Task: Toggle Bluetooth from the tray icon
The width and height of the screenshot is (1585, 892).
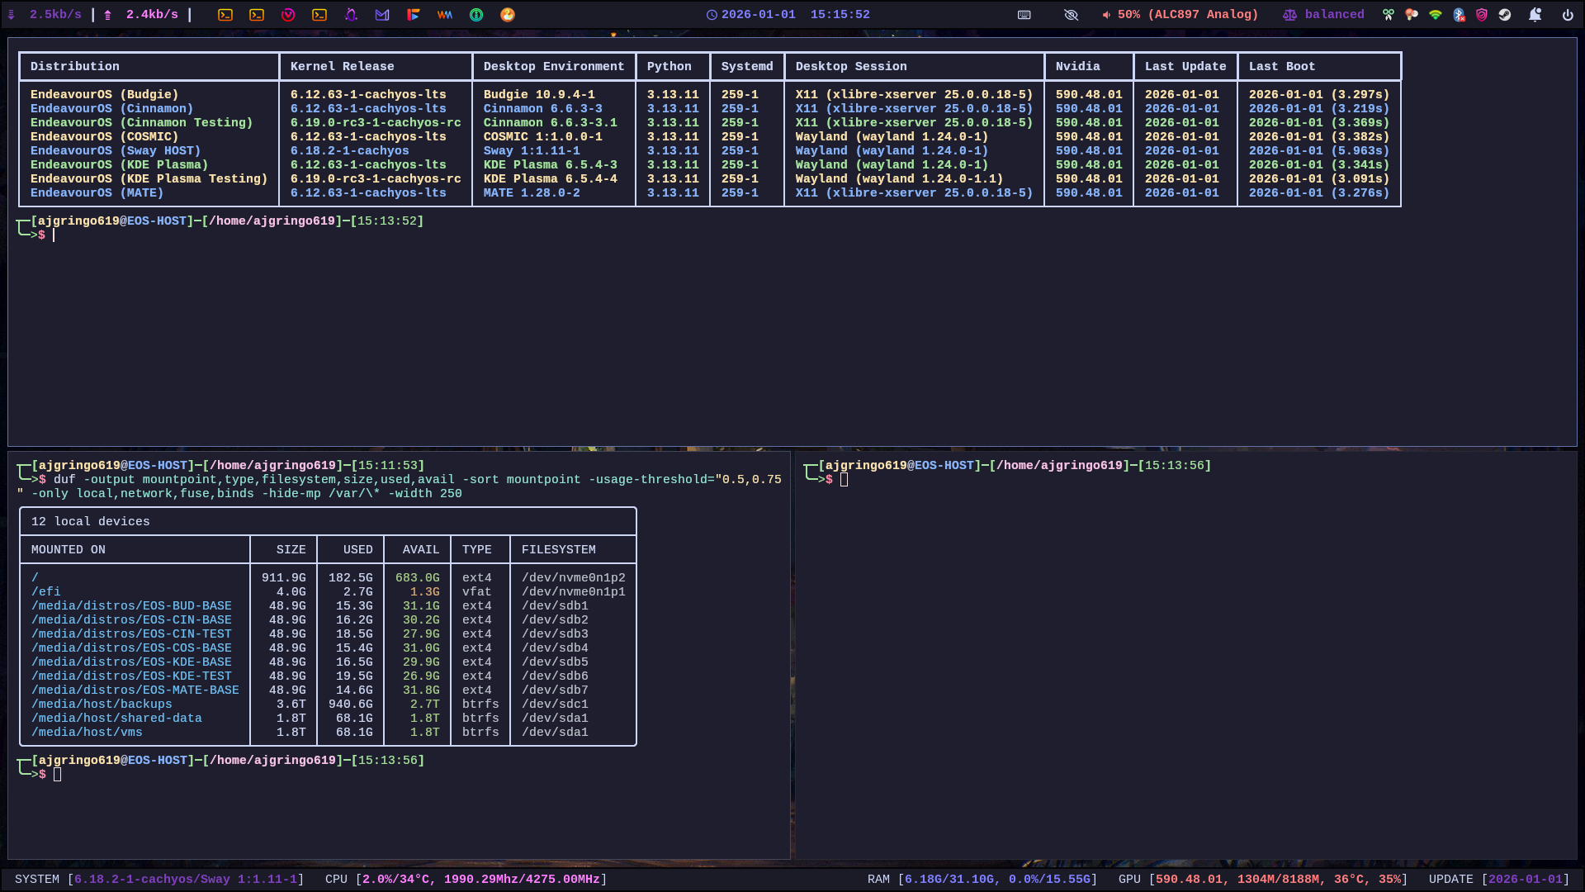Action: [x=1459, y=15]
